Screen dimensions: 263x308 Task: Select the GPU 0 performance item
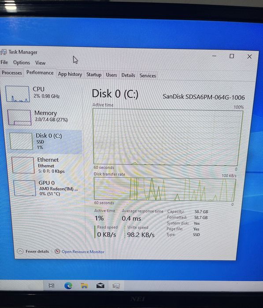48,188
